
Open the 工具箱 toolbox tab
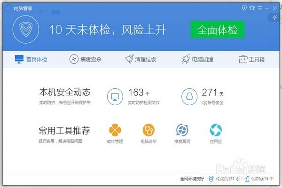pyautogui.click(x=251, y=59)
